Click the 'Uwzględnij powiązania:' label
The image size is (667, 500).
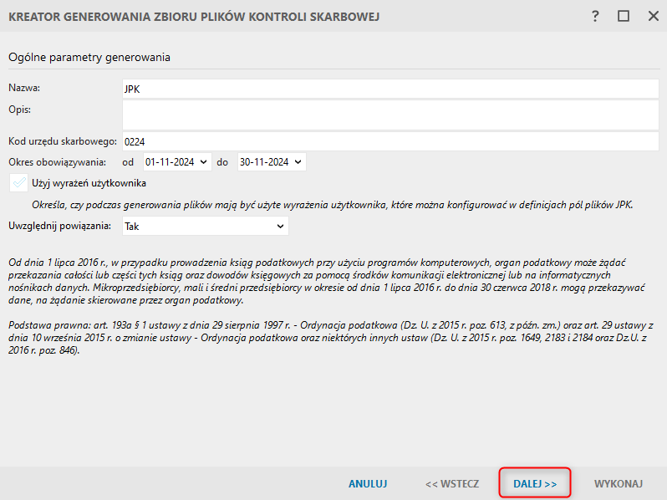click(x=59, y=226)
